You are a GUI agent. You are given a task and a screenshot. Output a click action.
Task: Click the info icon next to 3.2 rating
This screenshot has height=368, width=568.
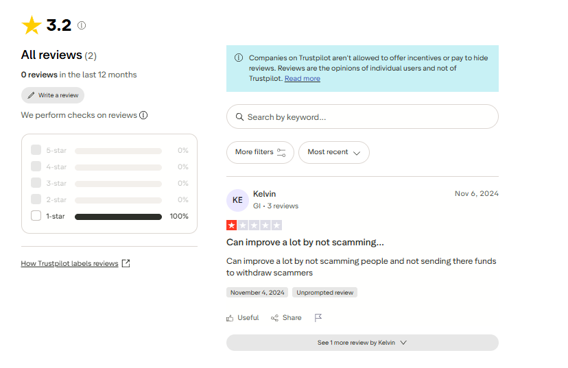[82, 25]
